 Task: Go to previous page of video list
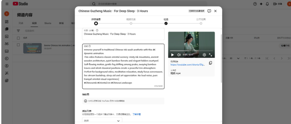[x=274, y=58]
